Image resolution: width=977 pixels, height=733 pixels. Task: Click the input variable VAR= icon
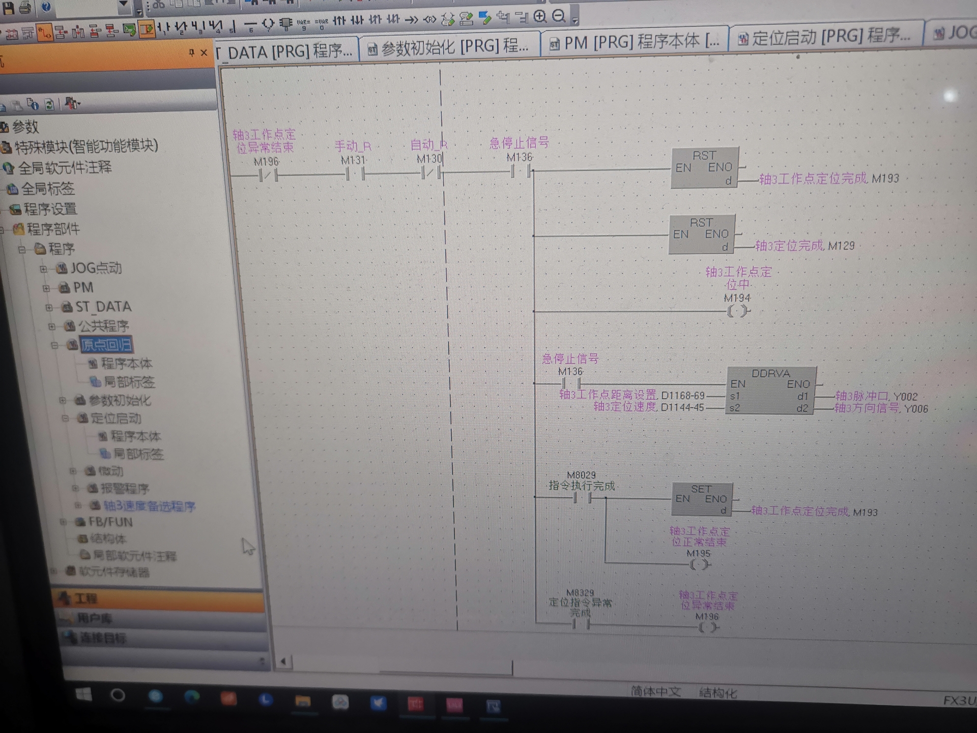(303, 22)
